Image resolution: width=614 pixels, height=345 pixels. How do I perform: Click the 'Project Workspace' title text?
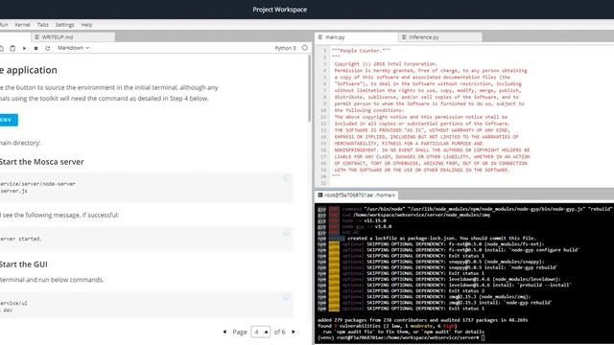click(279, 10)
